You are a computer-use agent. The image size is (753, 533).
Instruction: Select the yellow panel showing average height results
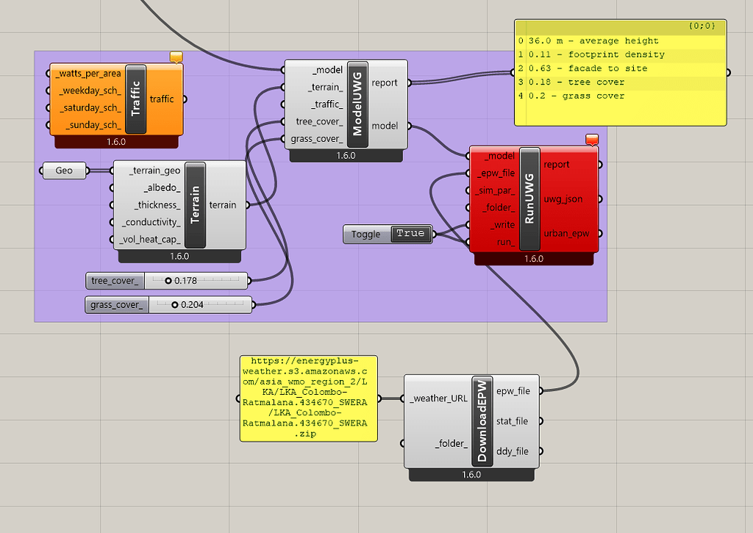point(620,74)
